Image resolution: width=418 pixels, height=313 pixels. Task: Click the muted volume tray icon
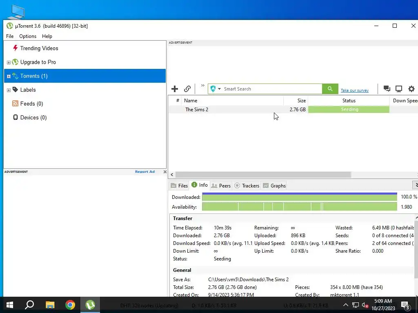coord(365,305)
